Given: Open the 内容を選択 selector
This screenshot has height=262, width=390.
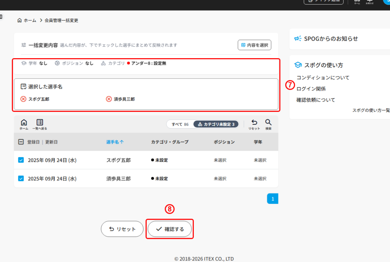Looking at the screenshot, I should click(254, 45).
